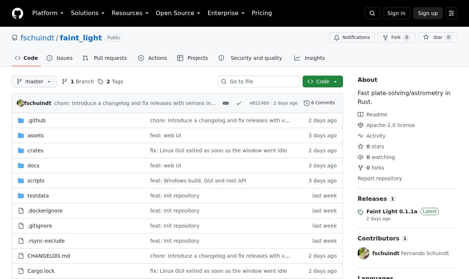Viewport: 469px width, 279px height.
Task: Expand the Solutions menu
Action: pos(88,13)
